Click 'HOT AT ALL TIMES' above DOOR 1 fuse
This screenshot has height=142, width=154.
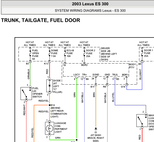pos(143,44)
